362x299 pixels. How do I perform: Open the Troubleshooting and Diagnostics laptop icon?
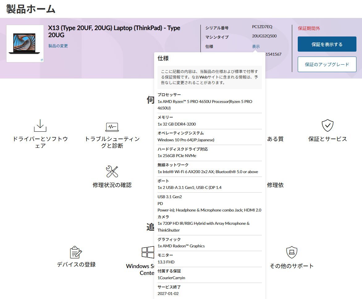[112, 127]
